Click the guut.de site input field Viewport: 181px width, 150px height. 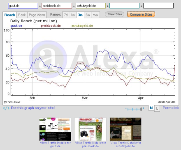pos(23,6)
